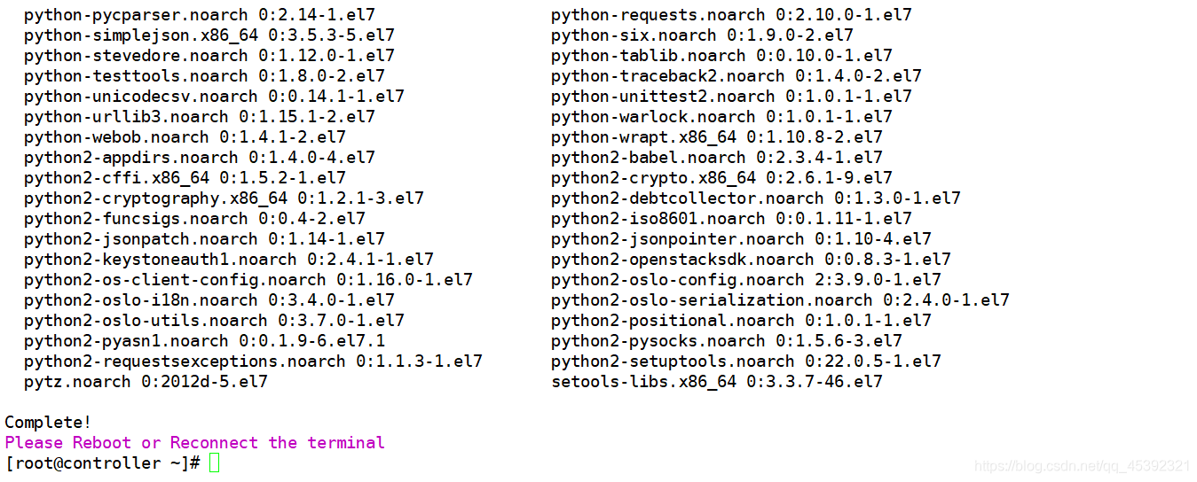Select the python-simplejson.x86_64 entry

209,35
